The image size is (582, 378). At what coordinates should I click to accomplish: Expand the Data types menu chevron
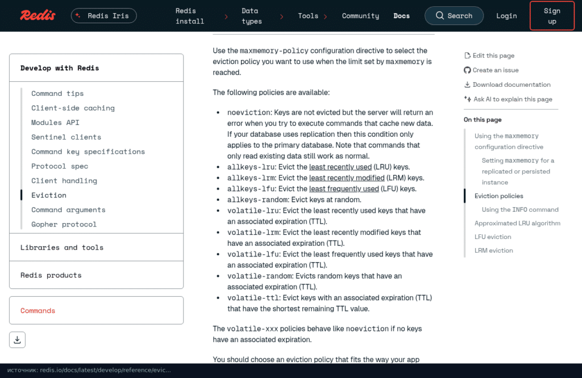coord(282,16)
